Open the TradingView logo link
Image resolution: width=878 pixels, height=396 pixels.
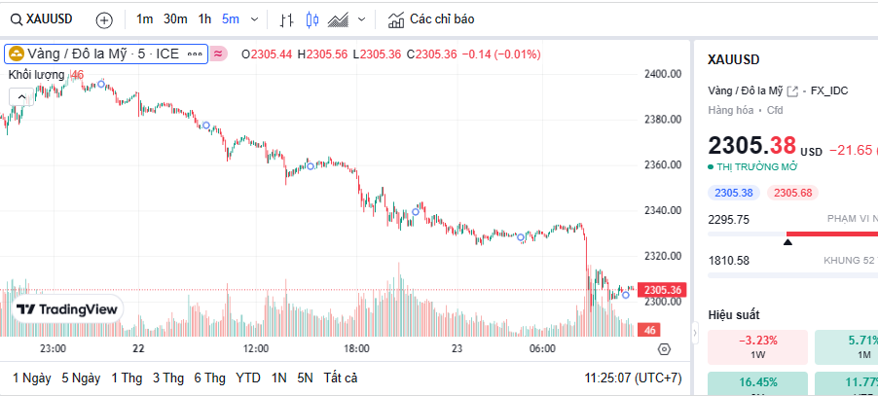click(67, 308)
